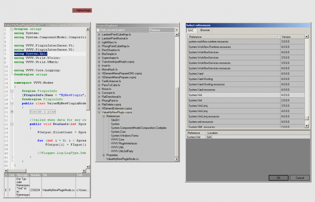Expand LambertPointNormal.fx tree node
The image size is (315, 202).
[99, 38]
